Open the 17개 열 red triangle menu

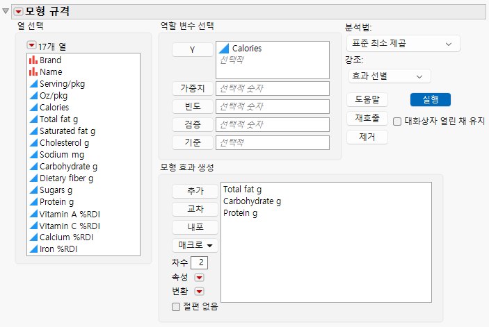coord(31,45)
